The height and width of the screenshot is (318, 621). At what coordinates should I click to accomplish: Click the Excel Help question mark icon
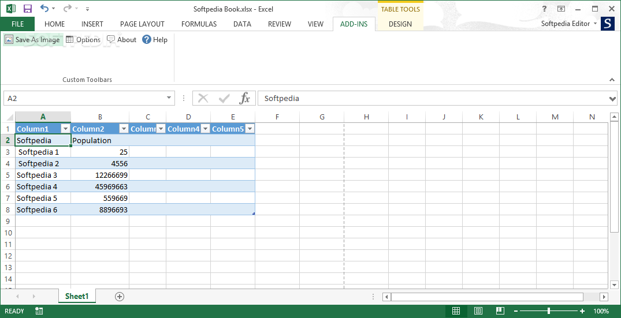point(545,9)
